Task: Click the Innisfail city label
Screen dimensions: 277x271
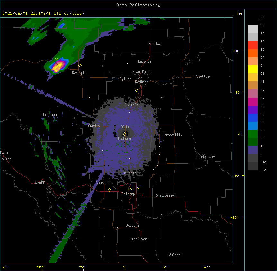Action: click(133, 105)
